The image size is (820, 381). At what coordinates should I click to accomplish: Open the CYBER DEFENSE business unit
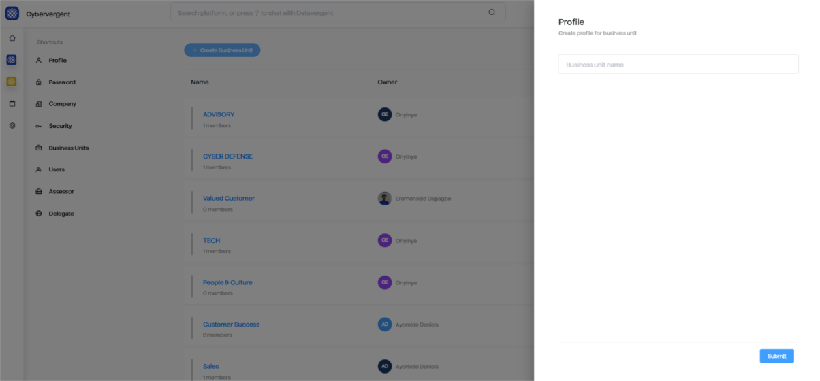click(227, 156)
